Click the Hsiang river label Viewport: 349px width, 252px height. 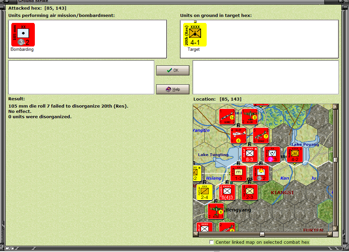click(x=214, y=178)
